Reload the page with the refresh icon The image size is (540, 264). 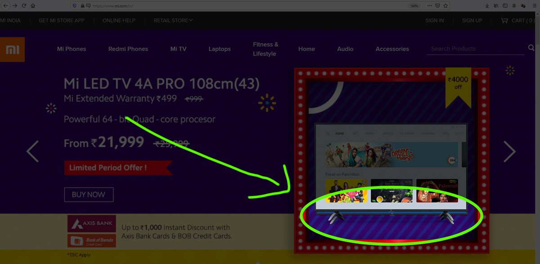pos(24,6)
